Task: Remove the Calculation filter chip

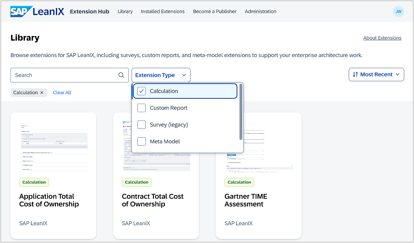Action: (x=42, y=93)
